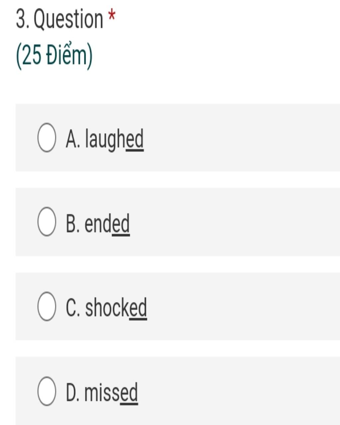The height and width of the screenshot is (425, 340).
Task: Select the radio button for B. ended
Action: pyautogui.click(x=46, y=221)
